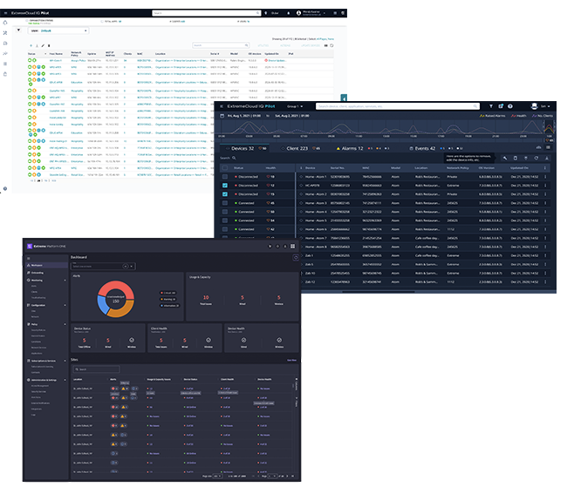
Task: Check the box for Connected row with health 42
Action: 225,229
